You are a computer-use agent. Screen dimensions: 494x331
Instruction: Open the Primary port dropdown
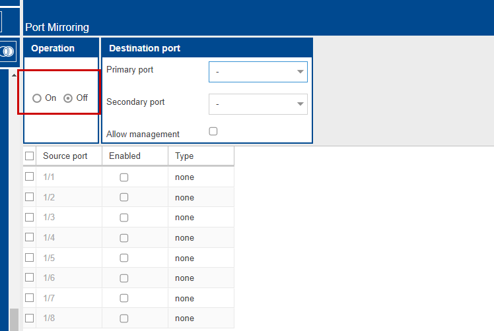coord(258,72)
